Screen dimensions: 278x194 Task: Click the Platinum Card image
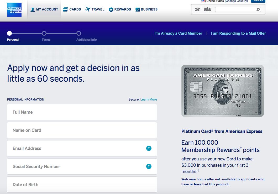(x=223, y=91)
